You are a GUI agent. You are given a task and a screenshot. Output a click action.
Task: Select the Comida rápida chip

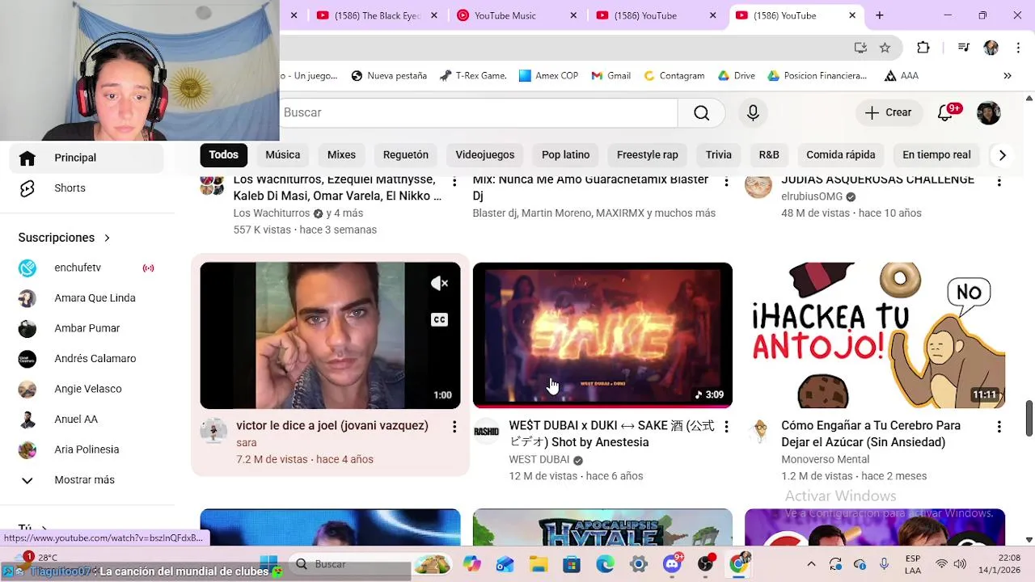(x=841, y=155)
